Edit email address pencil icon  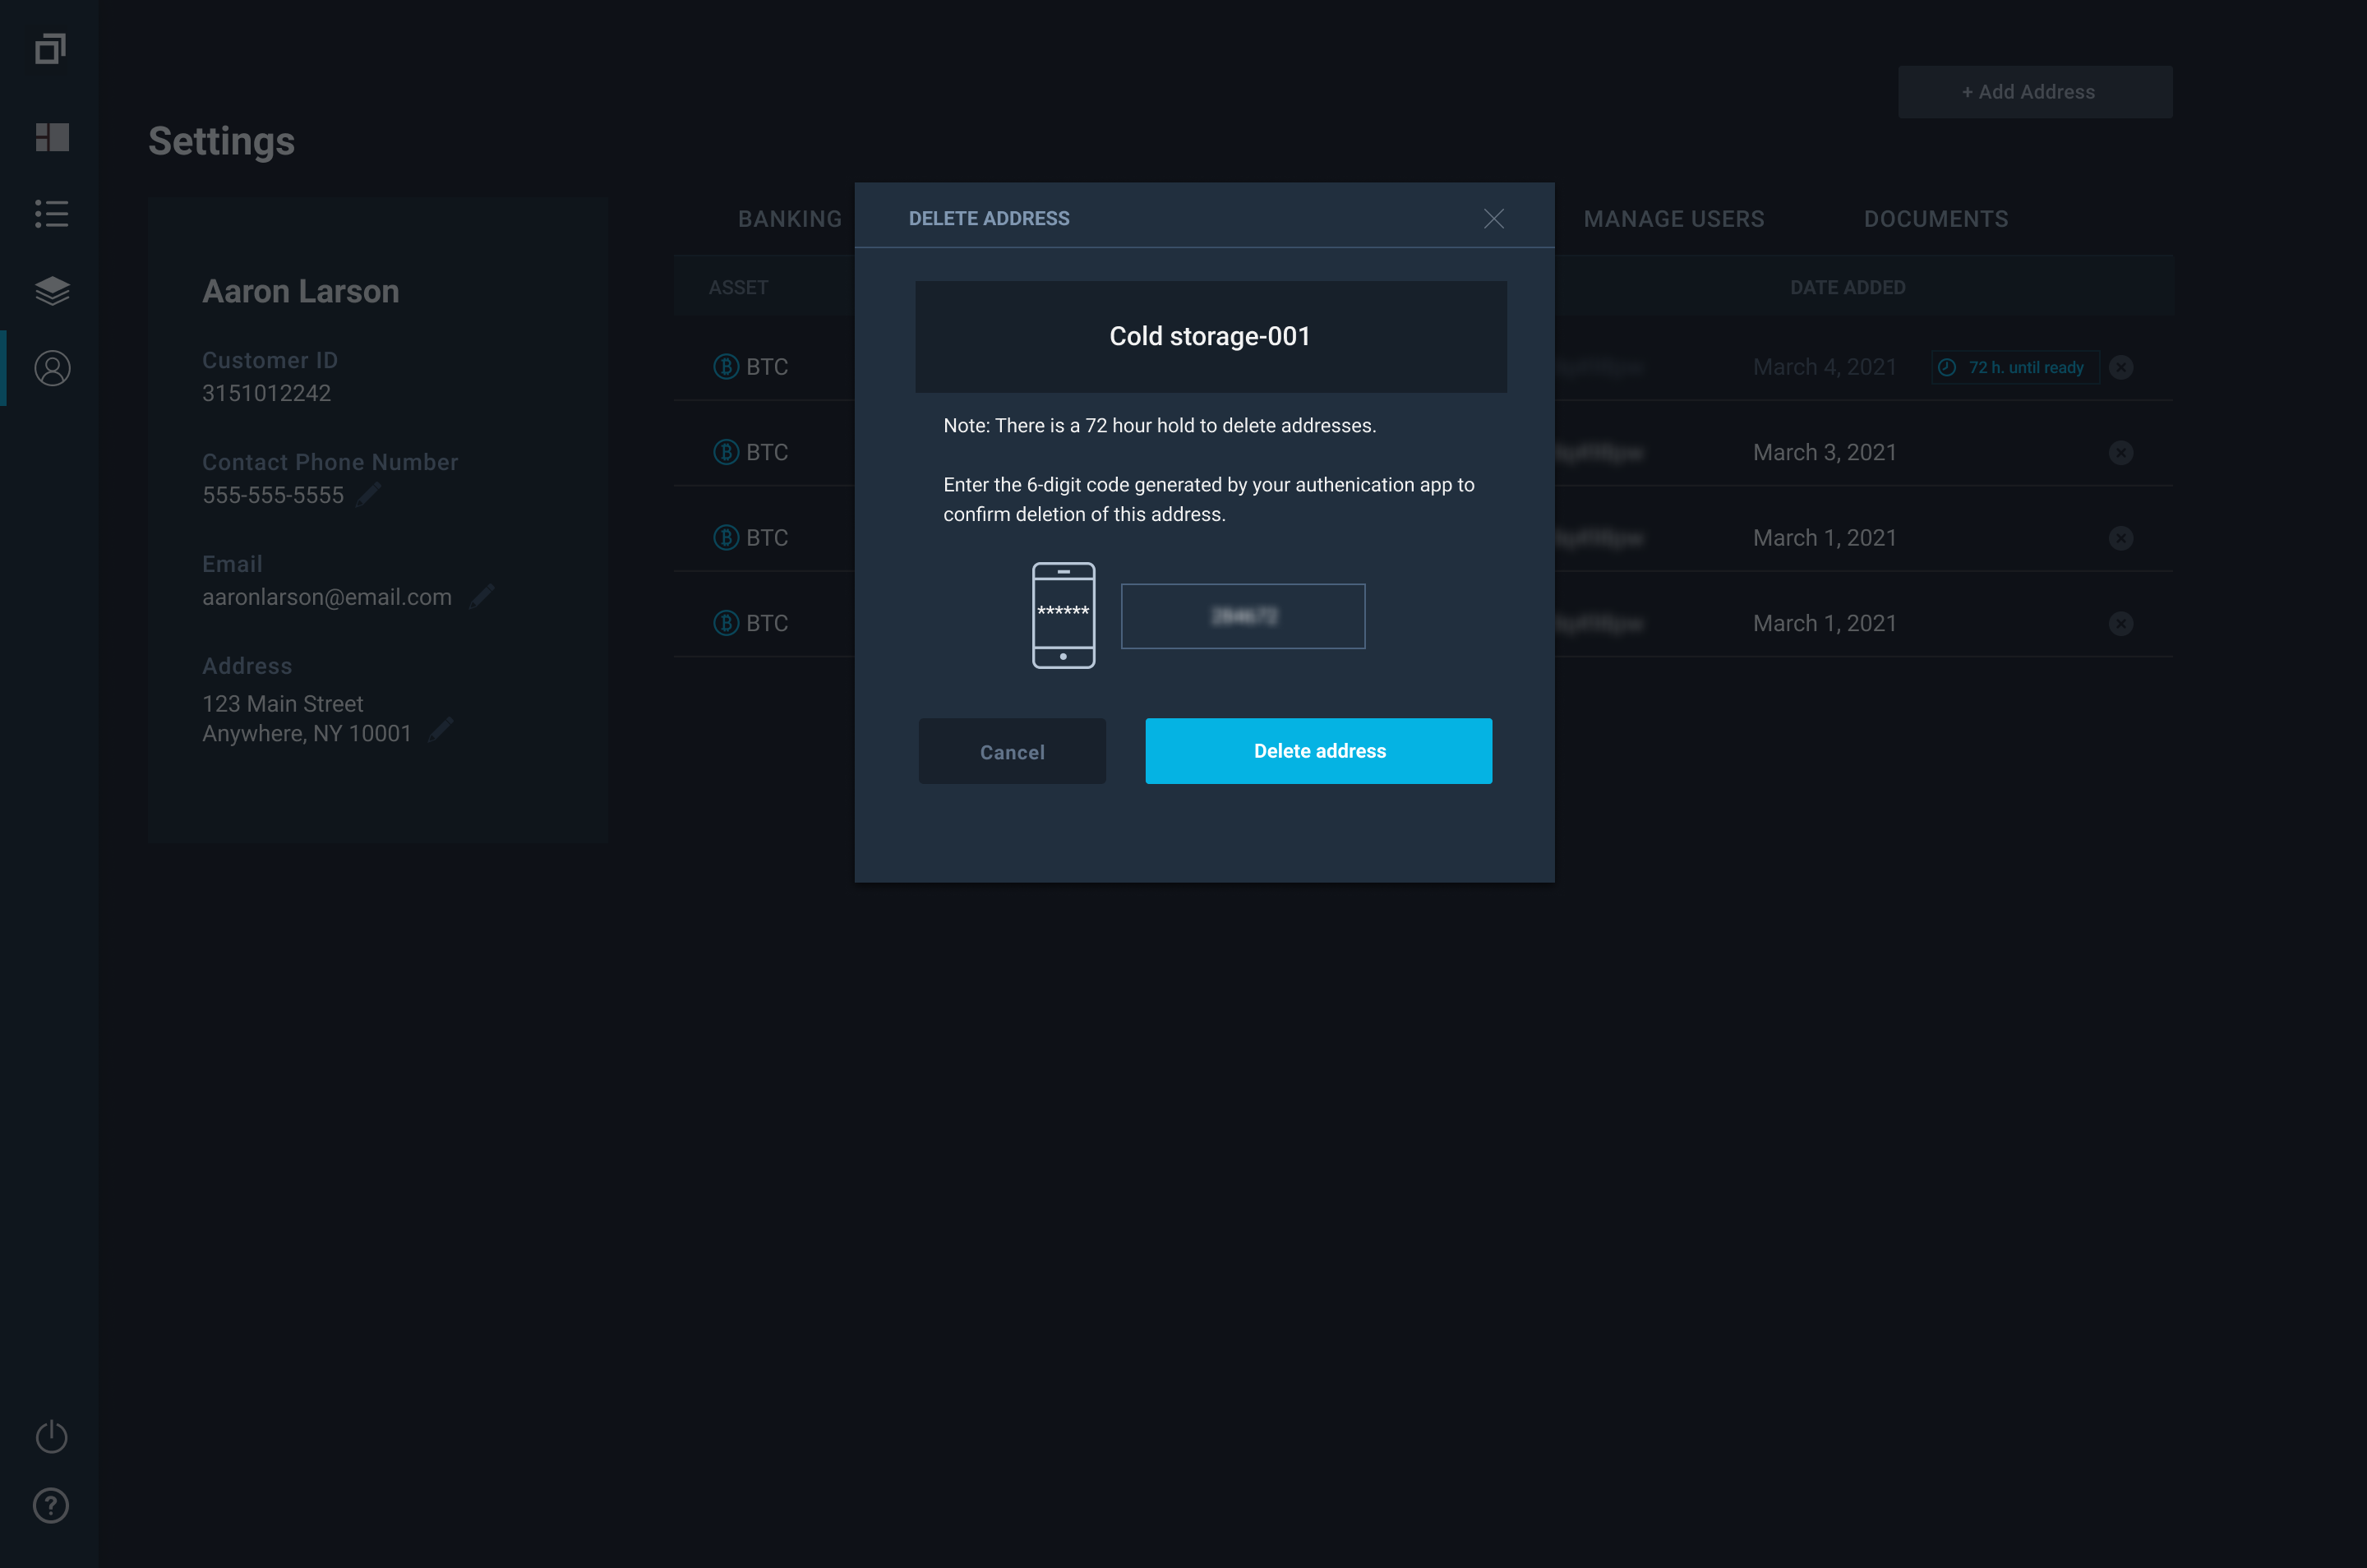tap(482, 596)
